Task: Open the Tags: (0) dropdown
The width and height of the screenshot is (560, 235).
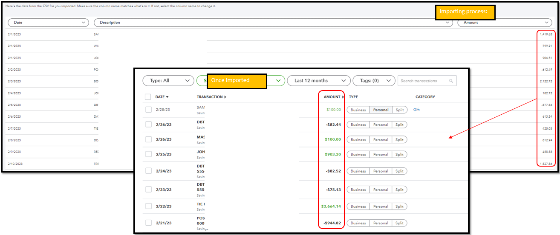Action: [374, 81]
